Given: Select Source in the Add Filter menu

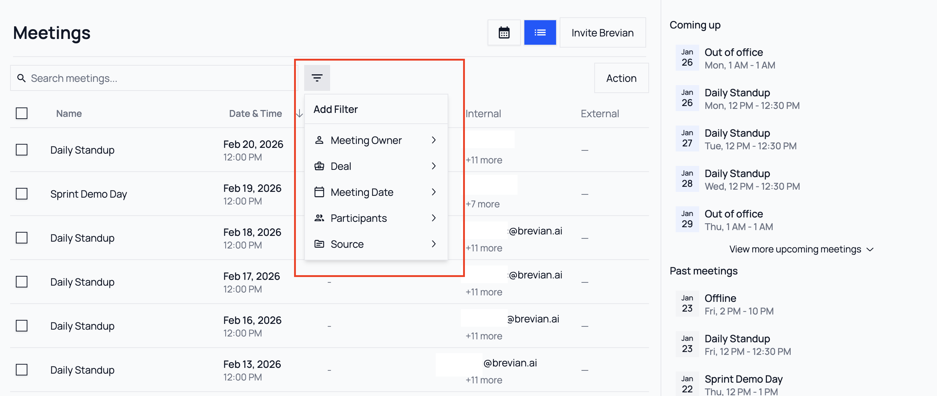Looking at the screenshot, I should click(347, 244).
